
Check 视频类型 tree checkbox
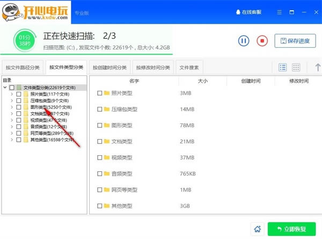click(19, 120)
